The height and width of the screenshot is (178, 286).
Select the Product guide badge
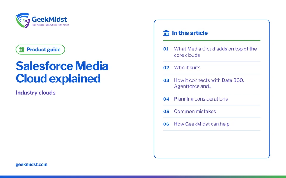click(40, 50)
